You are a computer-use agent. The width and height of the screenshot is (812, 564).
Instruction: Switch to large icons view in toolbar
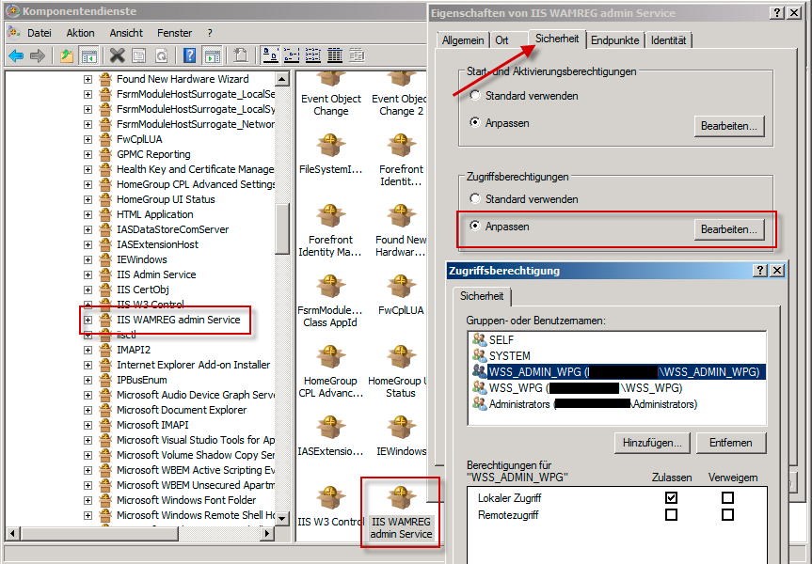[270, 55]
